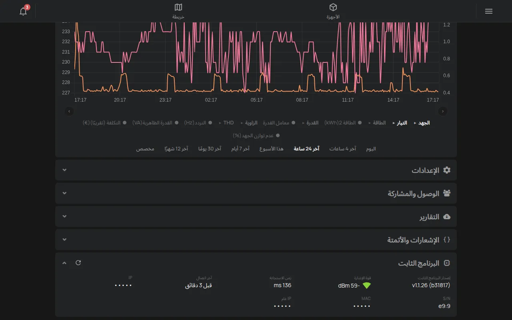Screen dimensions: 512x320
Task: Show the عدم توازن الجهد (%) series
Action: coord(256,136)
